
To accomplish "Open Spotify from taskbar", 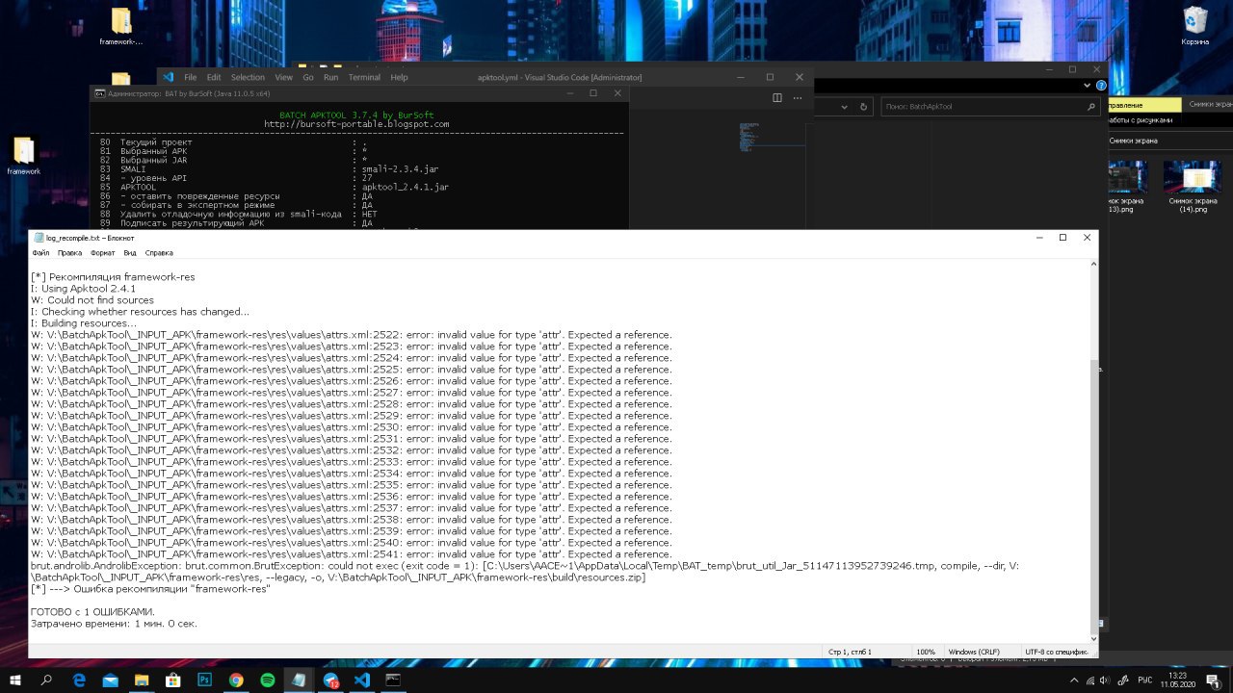I will coord(268,680).
